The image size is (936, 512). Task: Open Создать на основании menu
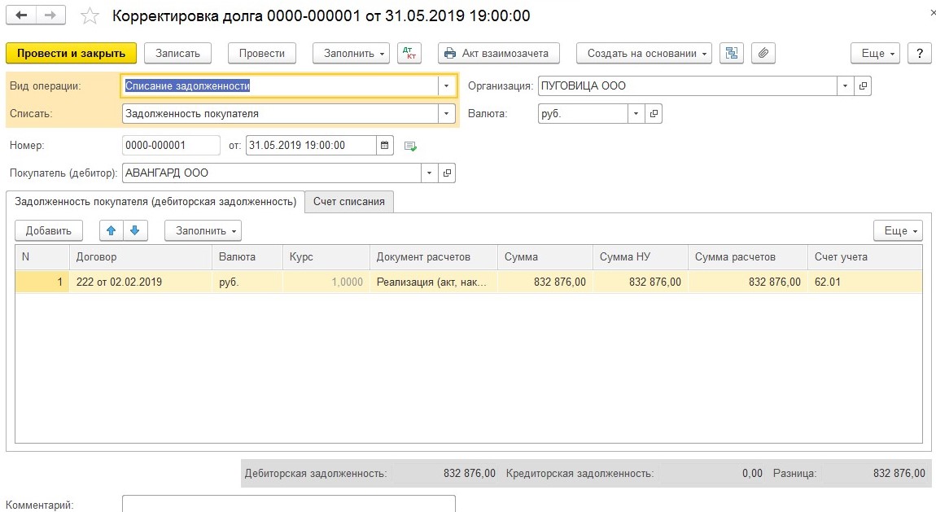pyautogui.click(x=644, y=53)
